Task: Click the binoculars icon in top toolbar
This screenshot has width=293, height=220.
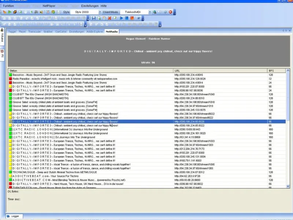Action: pos(36,12)
